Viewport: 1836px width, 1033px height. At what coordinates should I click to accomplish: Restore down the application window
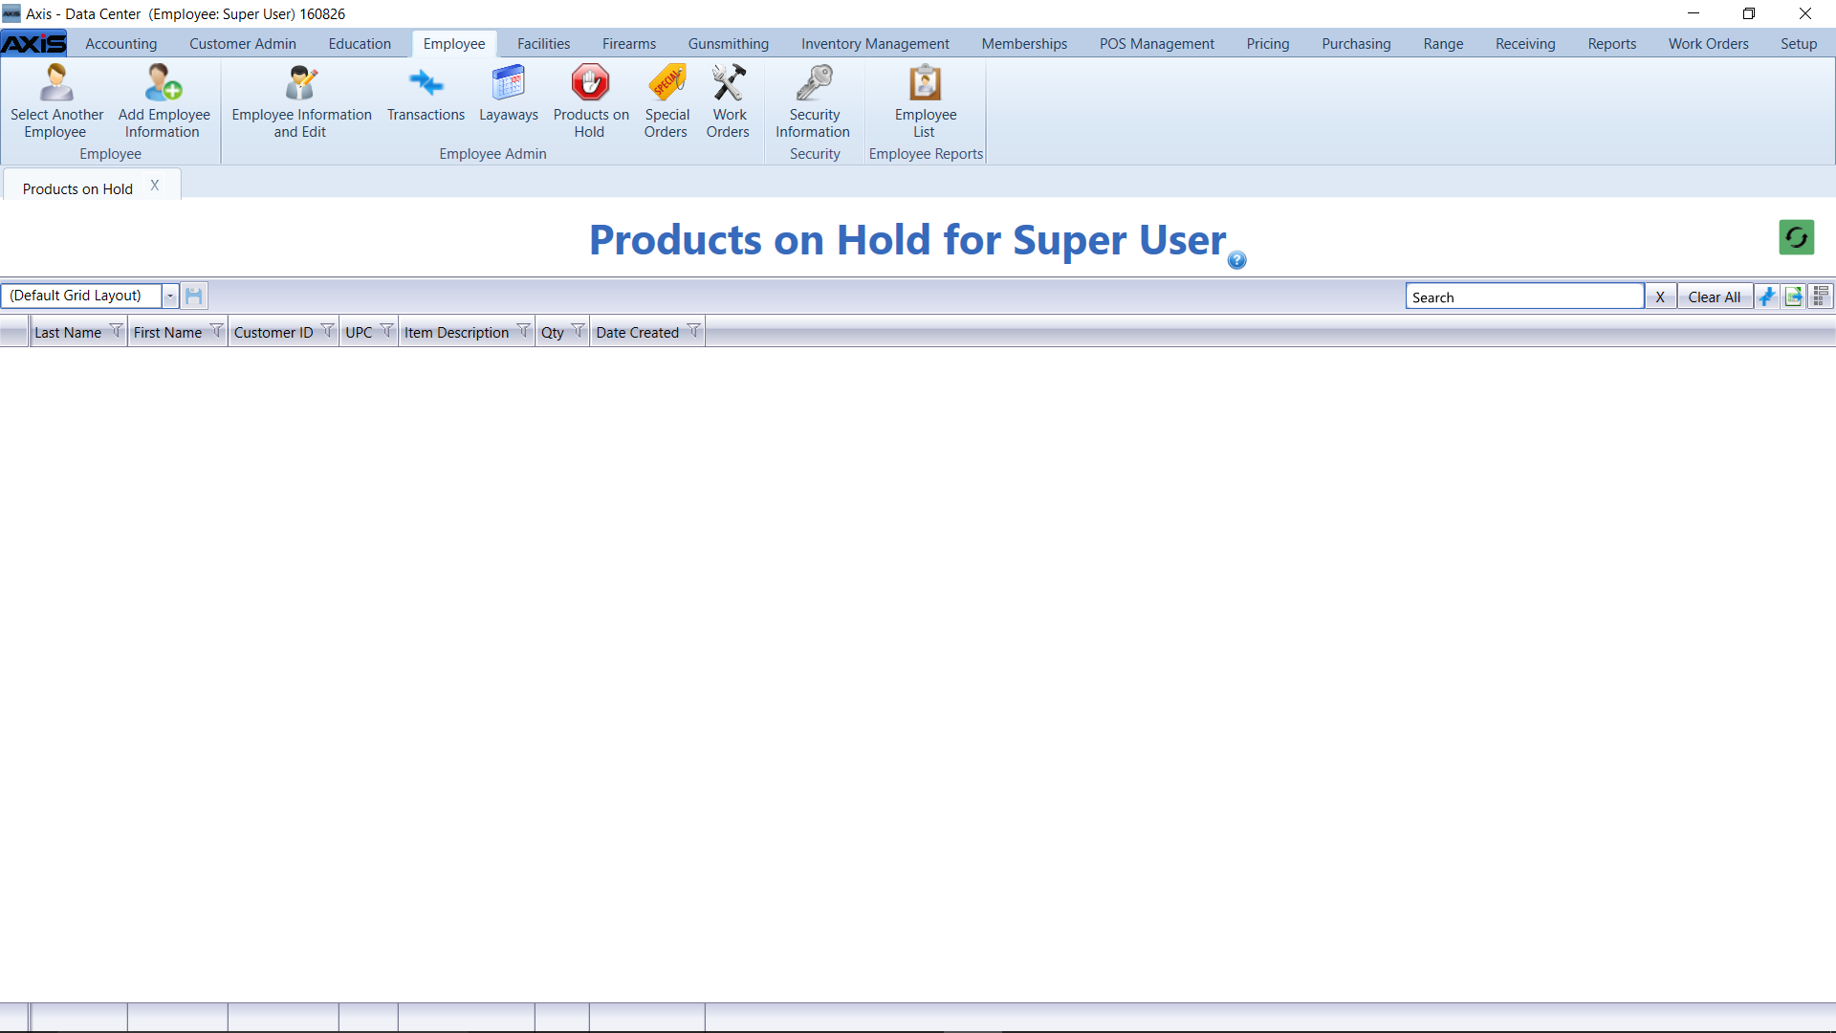[x=1749, y=13]
